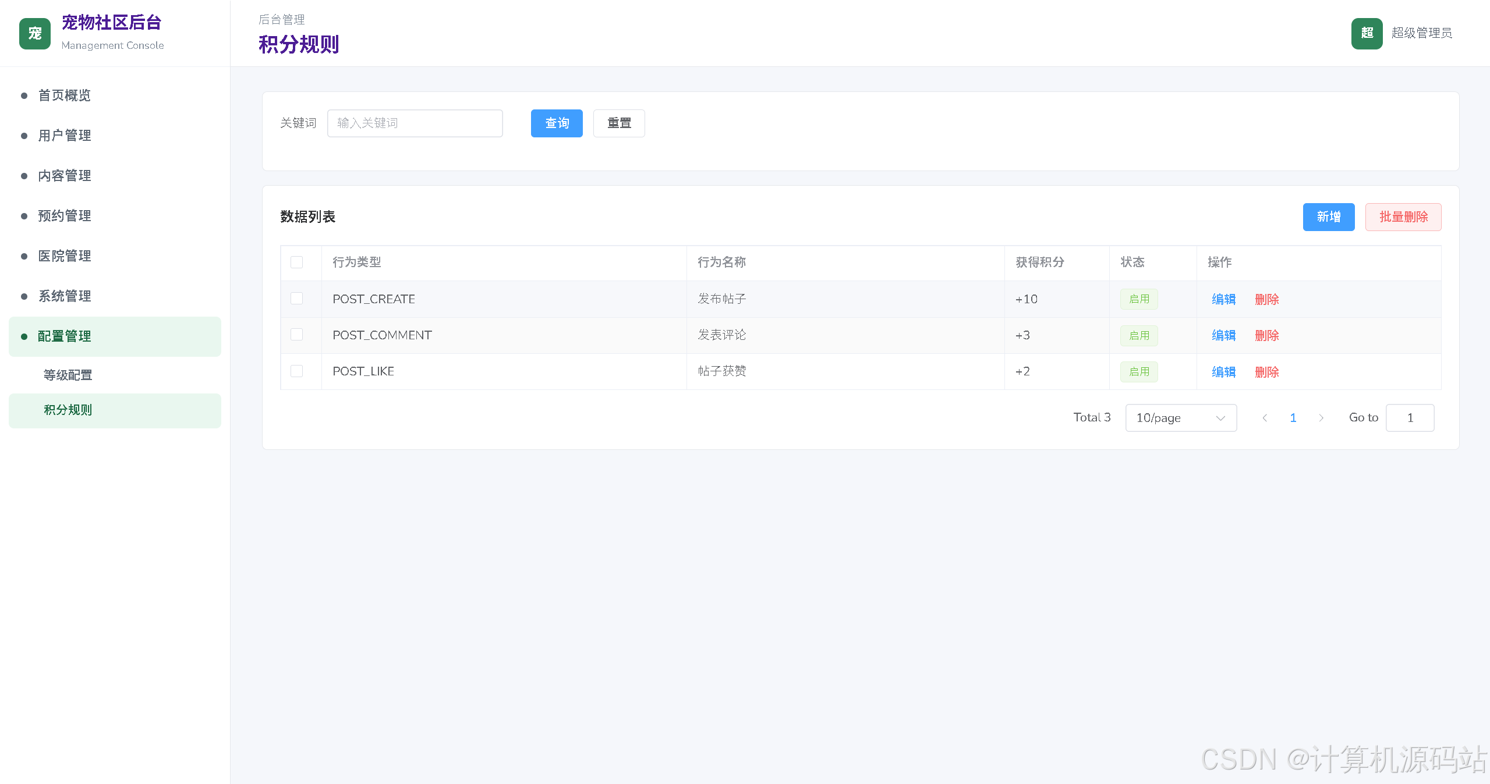Click the 重置 reset button
The height and width of the screenshot is (784, 1490).
[x=619, y=123]
